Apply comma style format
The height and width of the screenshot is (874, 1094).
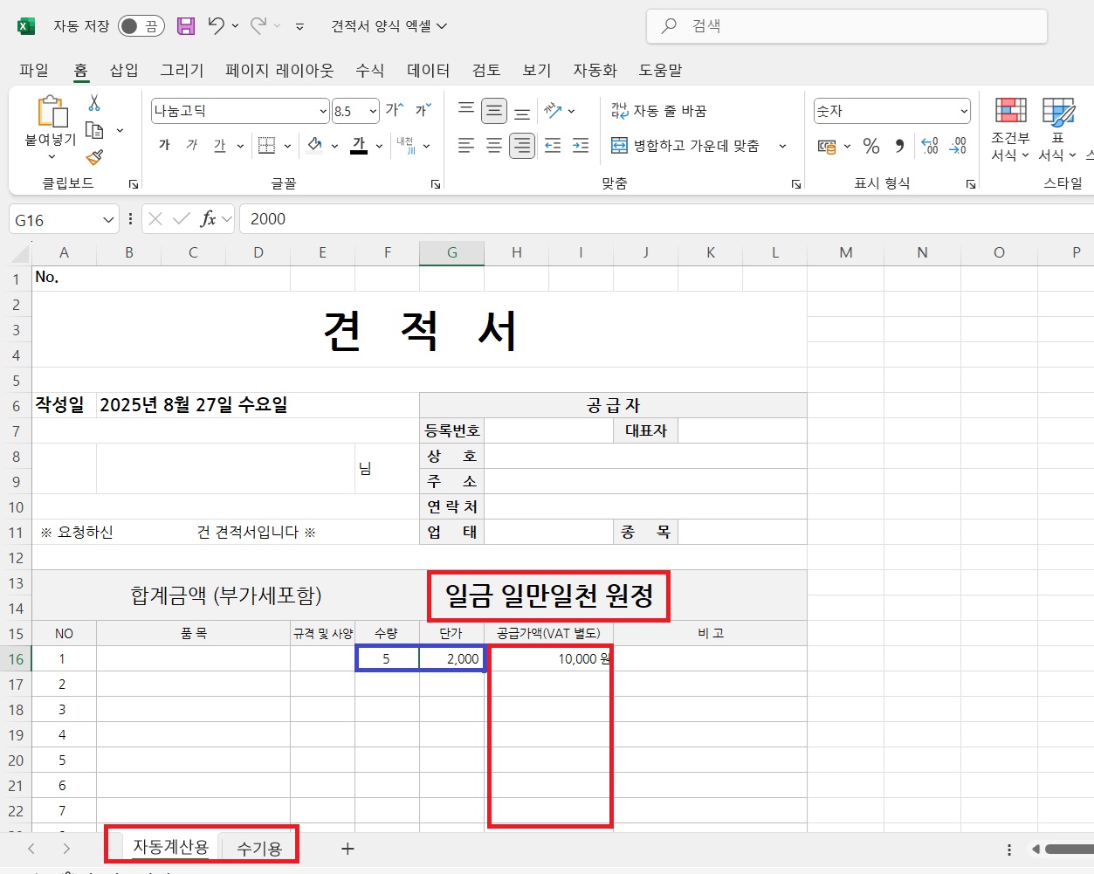[899, 146]
